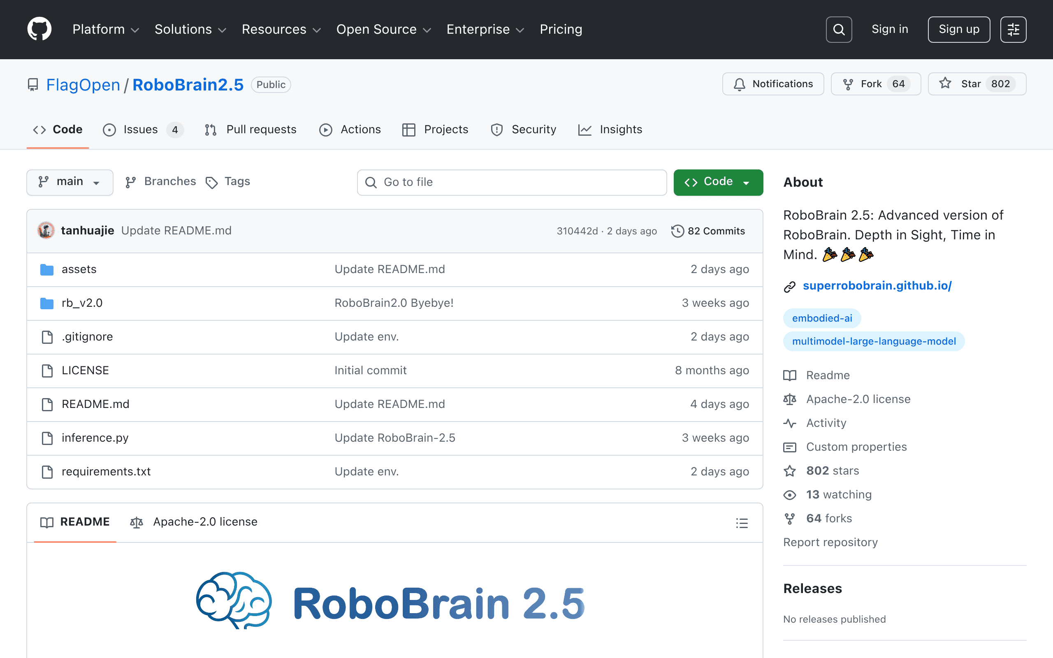
Task: Click the stars icon in About sidebar
Action: tap(790, 471)
